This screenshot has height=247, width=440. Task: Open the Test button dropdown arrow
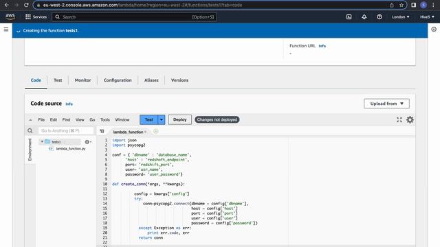162,119
